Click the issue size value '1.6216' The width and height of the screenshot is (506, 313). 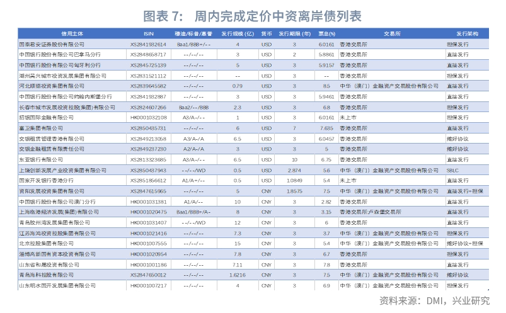point(238,275)
